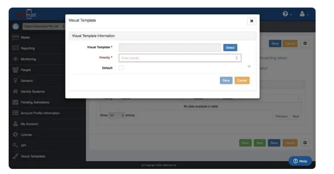The height and width of the screenshot is (174, 334).
Task: Click the Identity Systems icon
Action: (x=15, y=92)
